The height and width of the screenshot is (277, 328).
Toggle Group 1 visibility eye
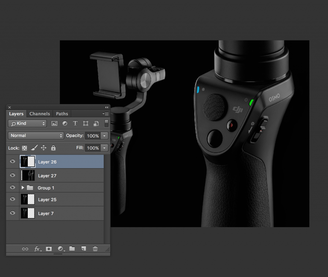[12, 187]
